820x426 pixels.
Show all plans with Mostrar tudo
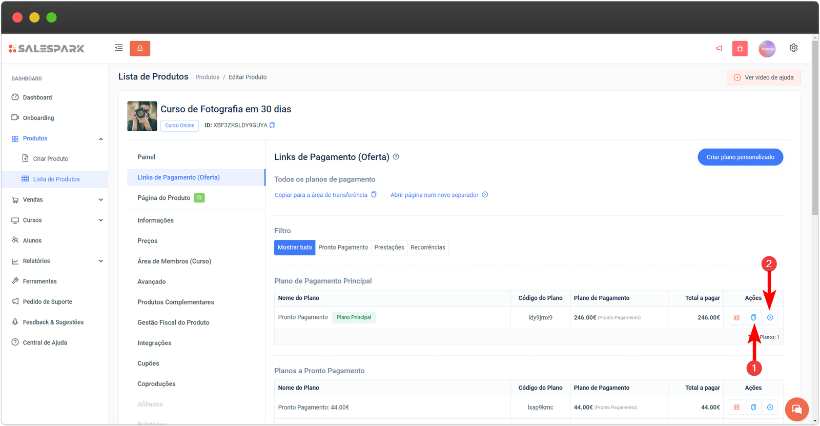[x=295, y=247]
